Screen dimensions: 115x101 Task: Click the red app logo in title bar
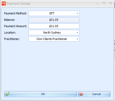click(4, 3)
